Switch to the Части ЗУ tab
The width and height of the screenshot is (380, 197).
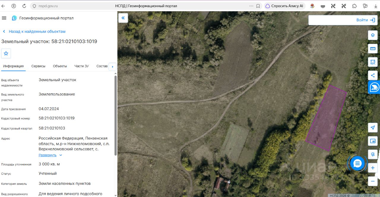pos(81,66)
